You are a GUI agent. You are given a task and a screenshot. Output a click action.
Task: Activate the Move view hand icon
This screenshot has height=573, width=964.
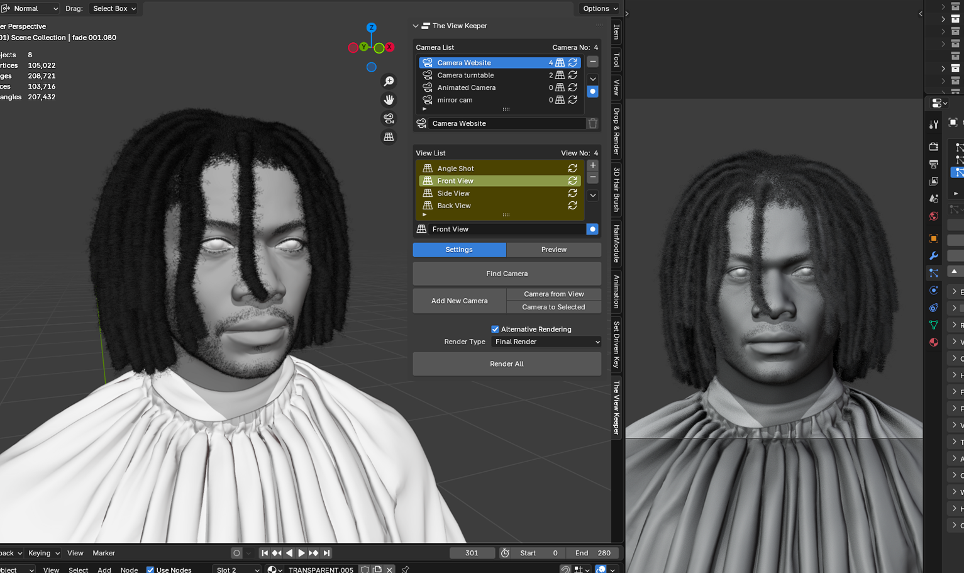(389, 99)
